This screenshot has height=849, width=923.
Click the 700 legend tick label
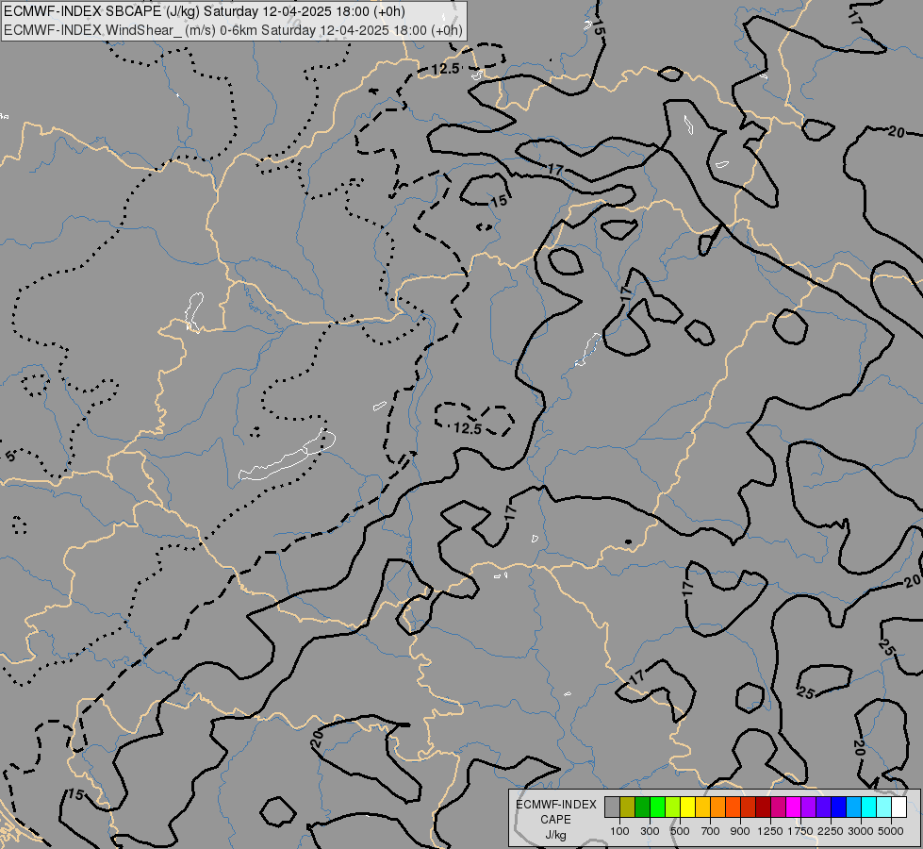[x=711, y=831]
